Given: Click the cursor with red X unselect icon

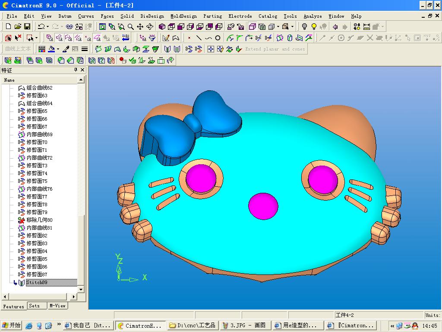Looking at the screenshot, I should pos(18,38).
